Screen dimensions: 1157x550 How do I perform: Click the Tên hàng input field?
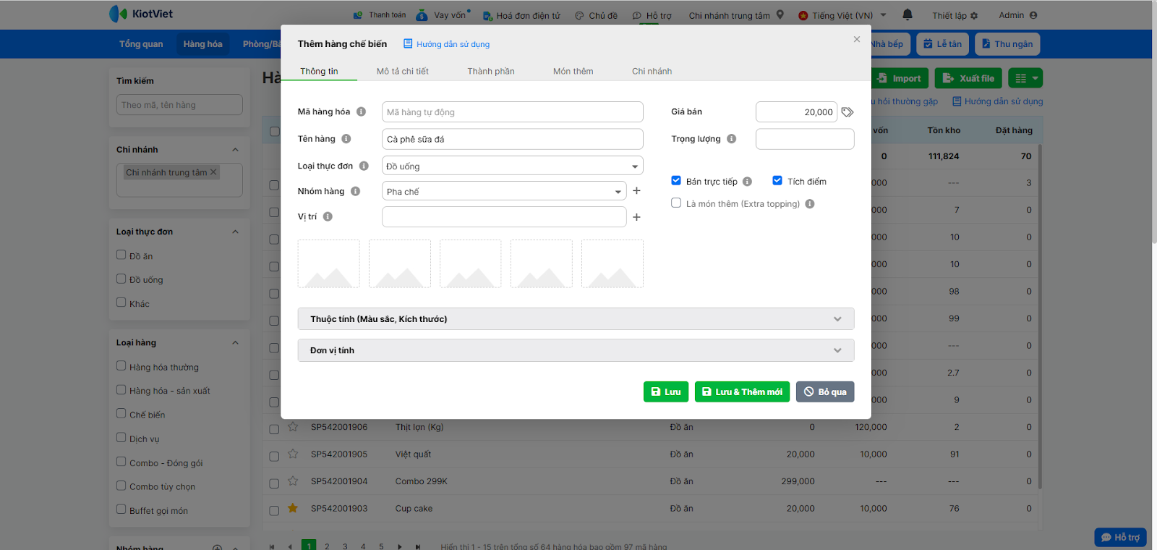click(x=512, y=139)
